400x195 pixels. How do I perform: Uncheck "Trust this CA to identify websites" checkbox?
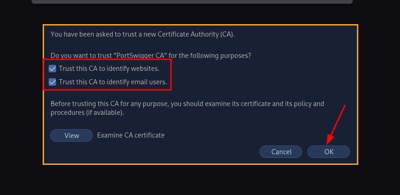coord(52,69)
